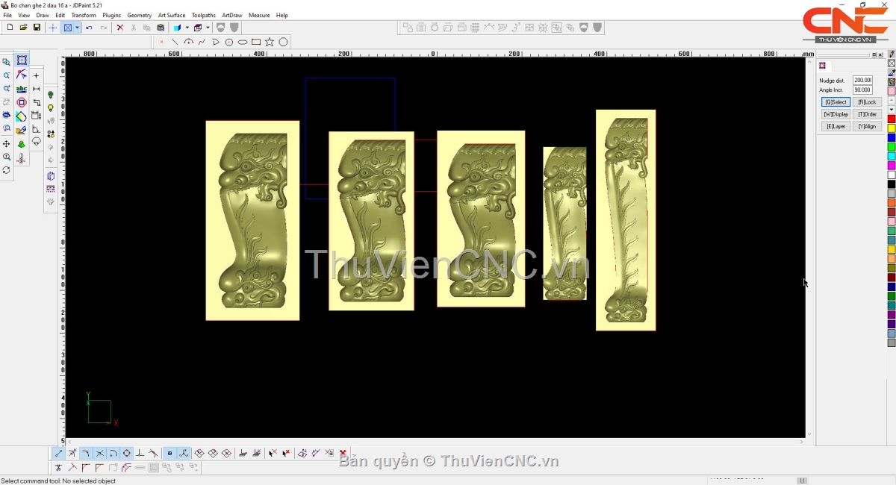
Task: Select the star shape drawing tool
Action: [270, 42]
